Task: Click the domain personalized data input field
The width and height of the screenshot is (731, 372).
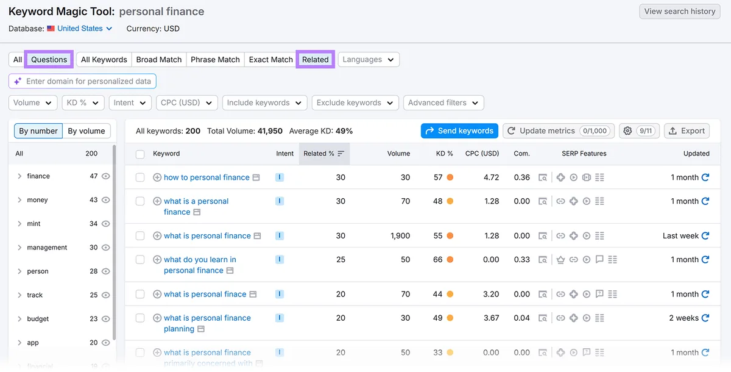Action: tap(82, 81)
